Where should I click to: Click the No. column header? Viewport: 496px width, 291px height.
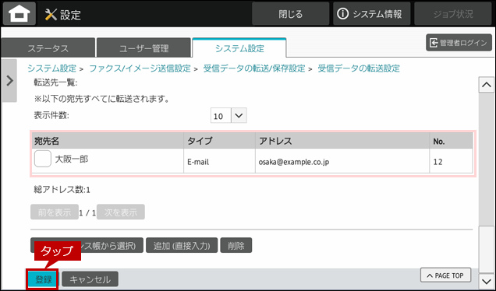pos(451,141)
